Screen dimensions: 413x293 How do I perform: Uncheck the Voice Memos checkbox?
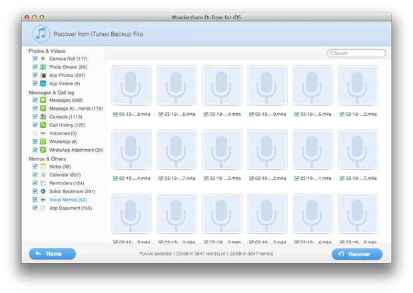click(35, 199)
